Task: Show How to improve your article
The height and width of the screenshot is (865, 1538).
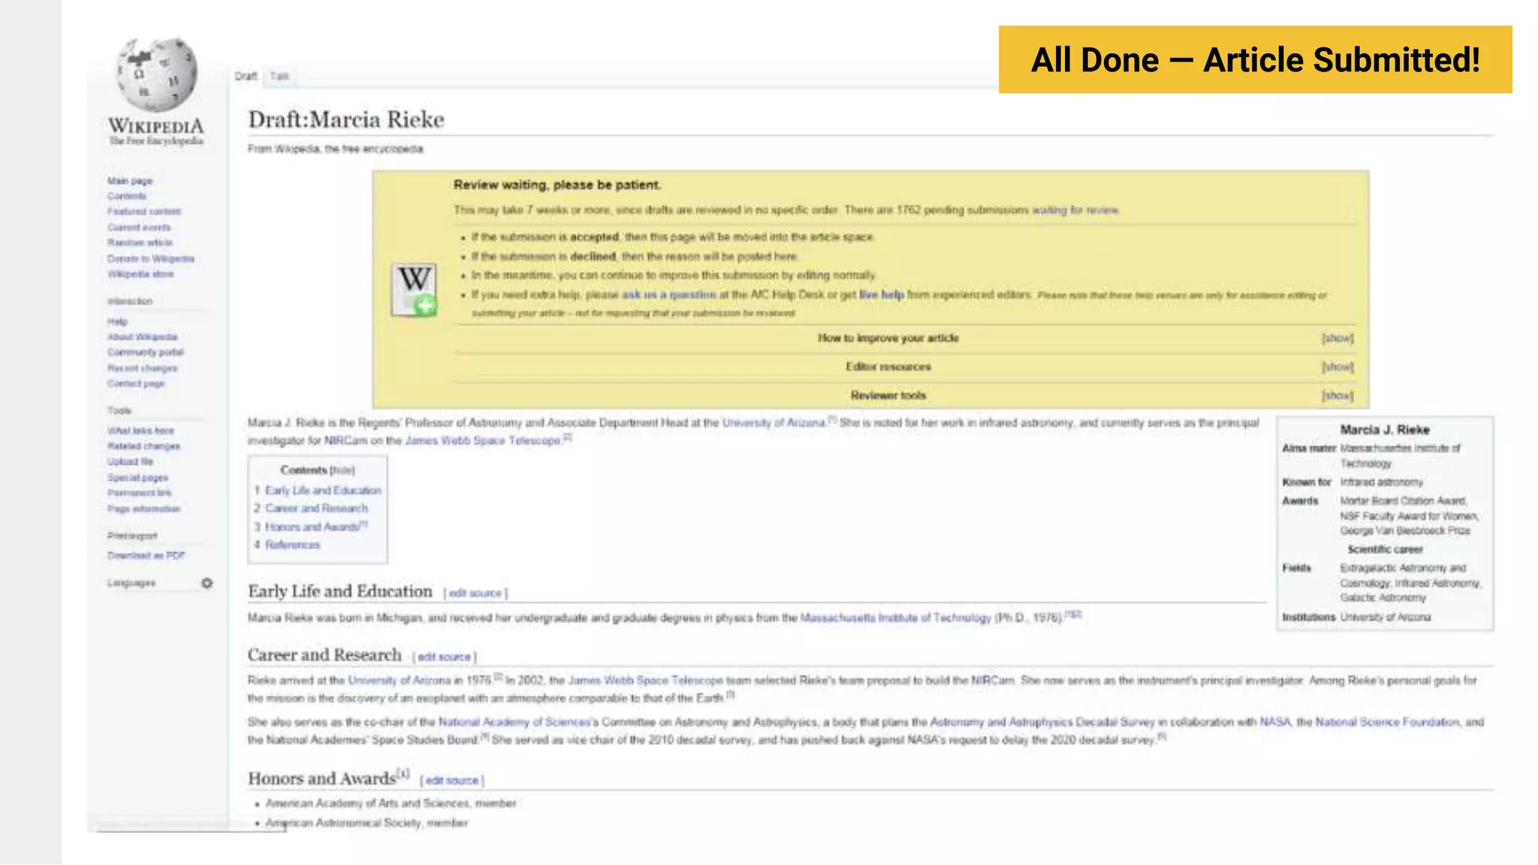Action: (1337, 339)
